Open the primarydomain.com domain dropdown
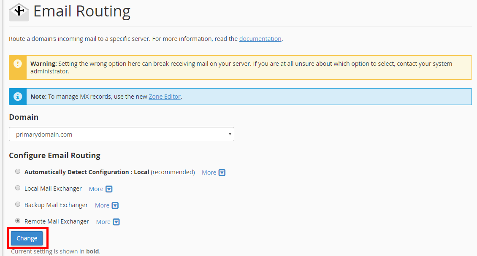Screen dimensions: 477x256 pyautogui.click(x=122, y=135)
